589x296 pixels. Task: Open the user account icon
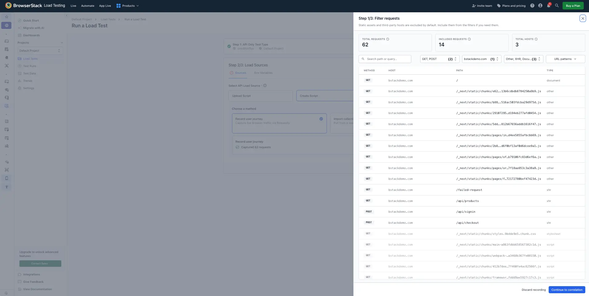540,6
